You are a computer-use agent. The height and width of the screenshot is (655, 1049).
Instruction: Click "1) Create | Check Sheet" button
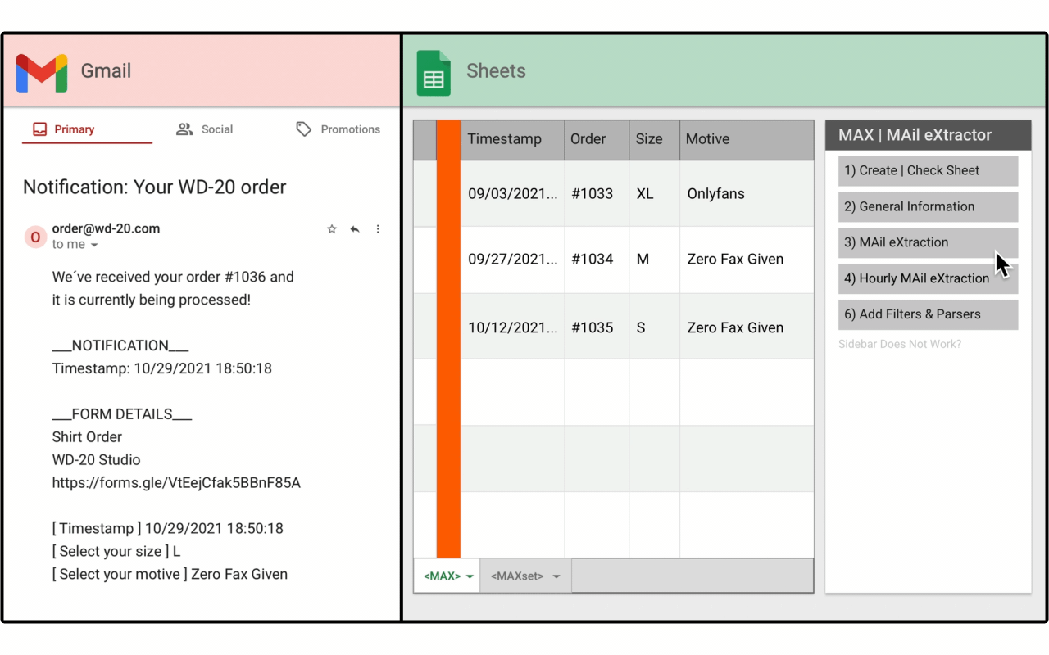[927, 170]
